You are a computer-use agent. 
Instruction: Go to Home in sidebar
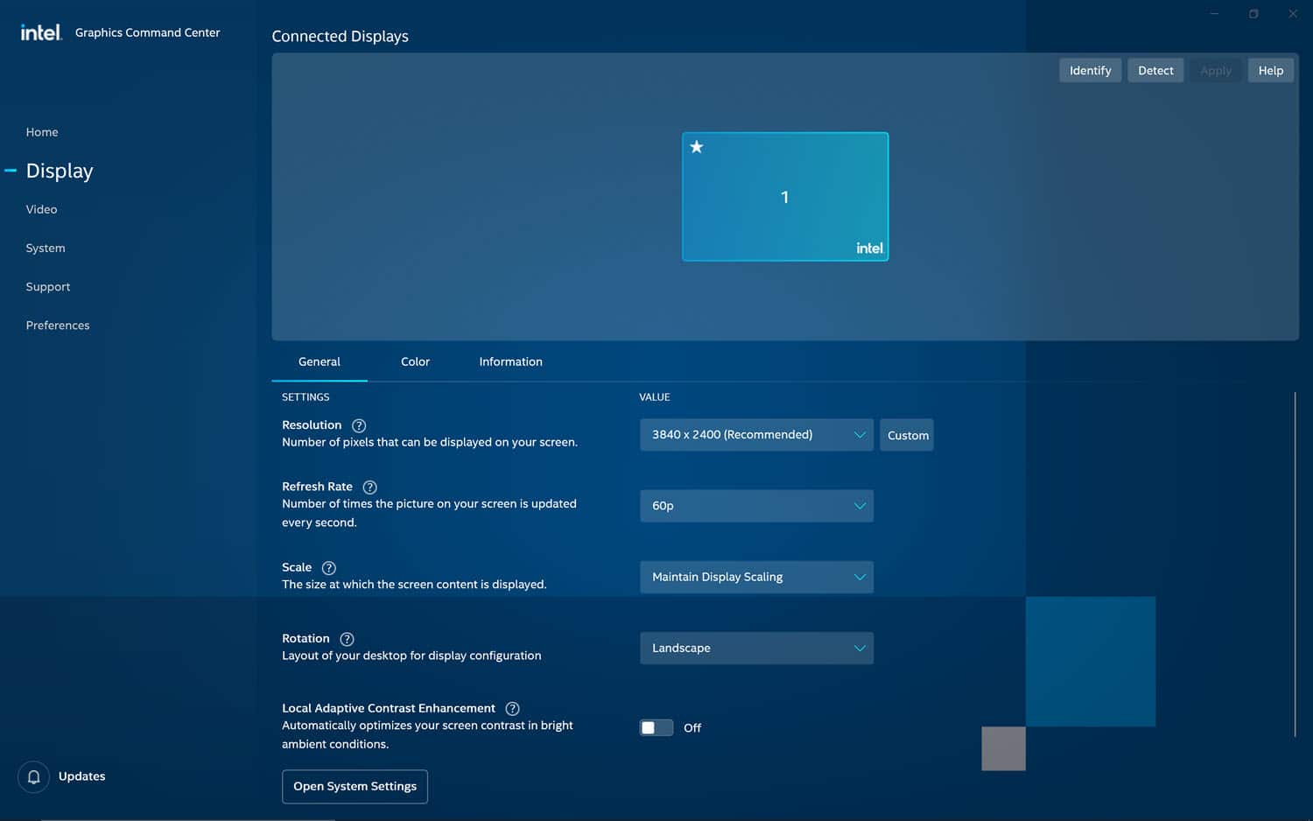point(42,132)
